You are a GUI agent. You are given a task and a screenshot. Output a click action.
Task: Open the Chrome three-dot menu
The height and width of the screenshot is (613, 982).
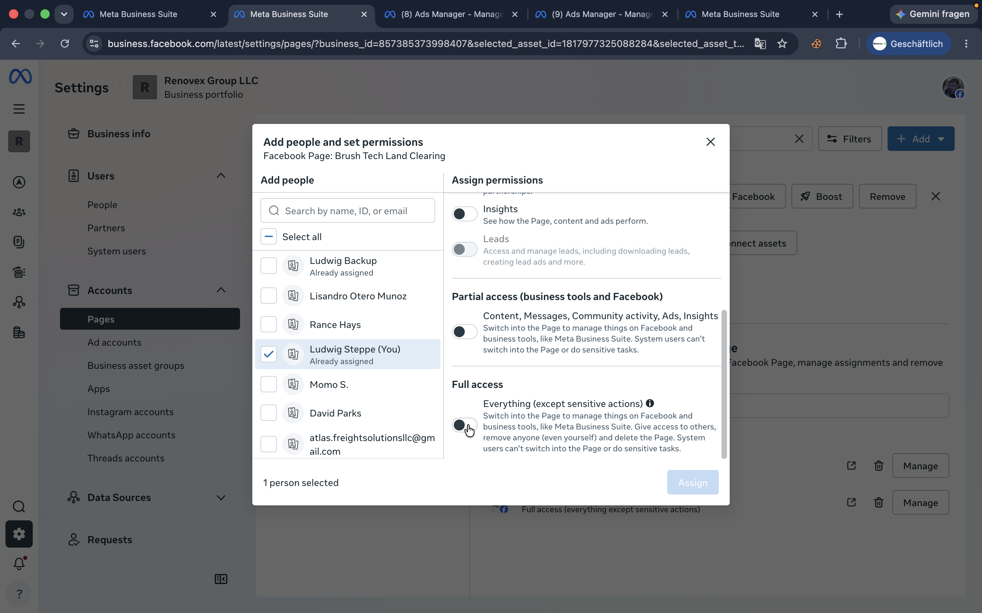tap(966, 43)
